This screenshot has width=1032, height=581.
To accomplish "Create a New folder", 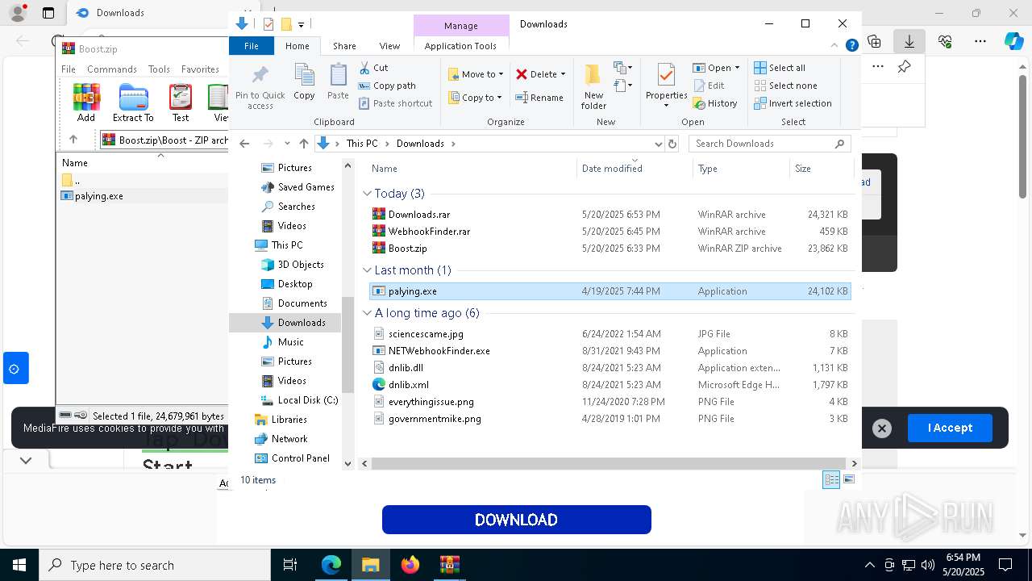I will (593, 87).
